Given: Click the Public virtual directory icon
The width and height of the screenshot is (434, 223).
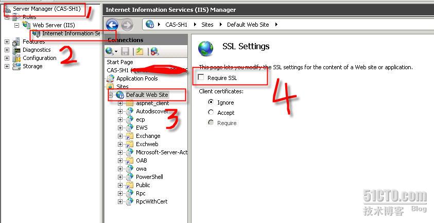Looking at the screenshot, I should (130, 185).
